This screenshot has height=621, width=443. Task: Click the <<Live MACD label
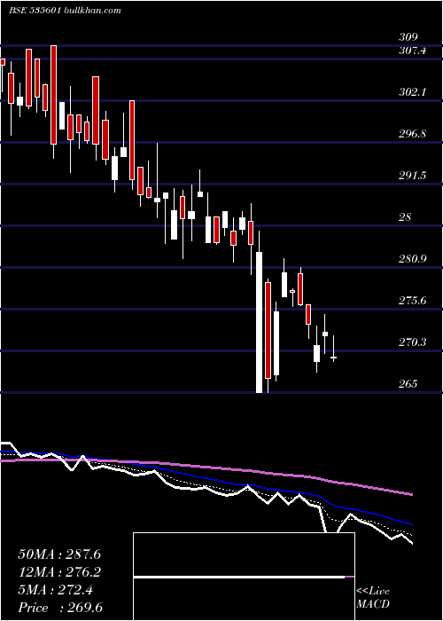(373, 598)
